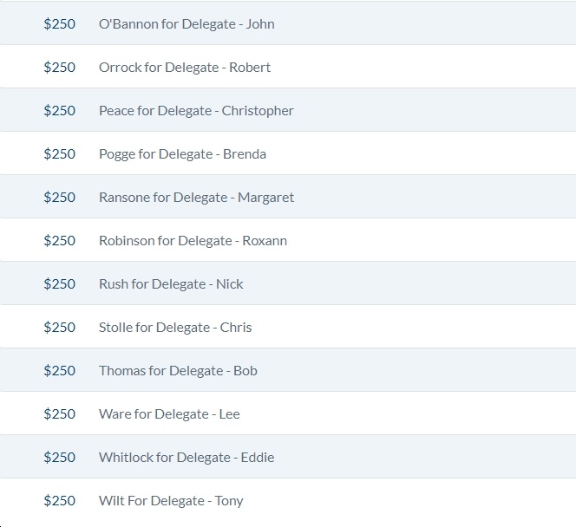576x527 pixels.
Task: Select Orrock for Delegate - Robert row
Action: (x=288, y=67)
